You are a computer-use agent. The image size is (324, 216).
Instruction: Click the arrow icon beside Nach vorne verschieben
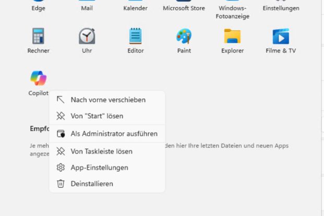(61, 100)
